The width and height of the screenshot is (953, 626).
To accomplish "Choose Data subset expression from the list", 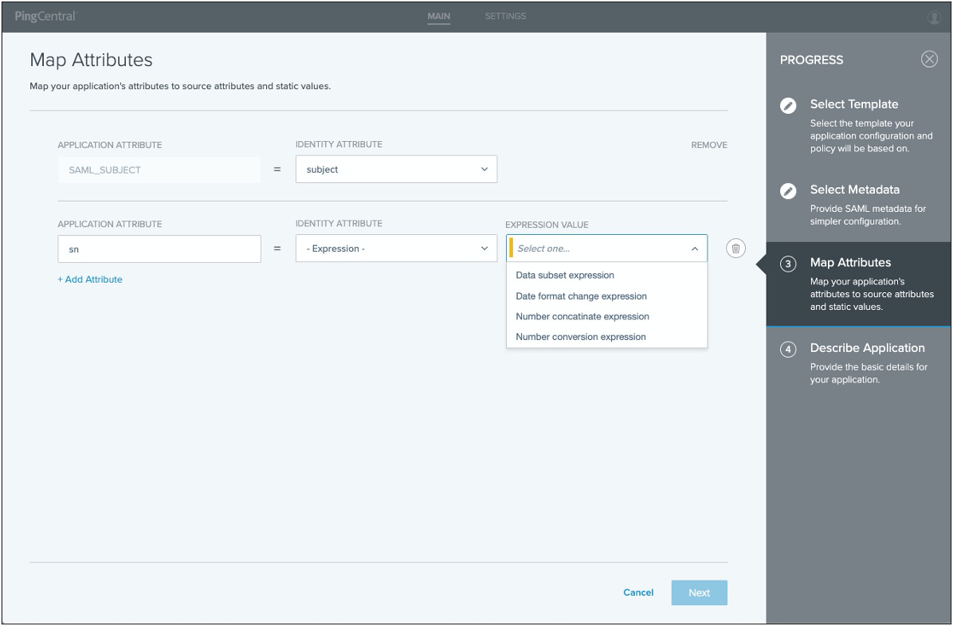I will 564,275.
